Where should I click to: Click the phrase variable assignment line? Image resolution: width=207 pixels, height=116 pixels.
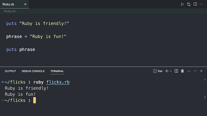click(x=36, y=37)
